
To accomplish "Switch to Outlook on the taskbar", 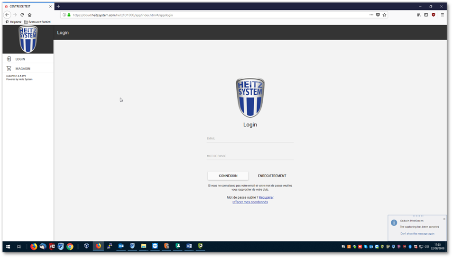I will [x=121, y=246].
